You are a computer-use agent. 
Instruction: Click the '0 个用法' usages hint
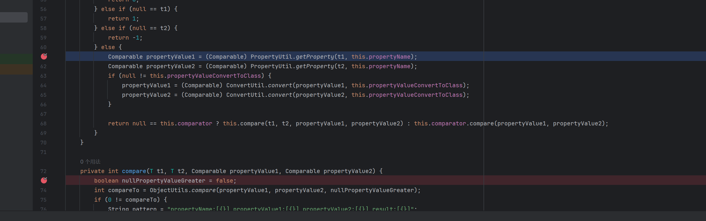click(90, 161)
